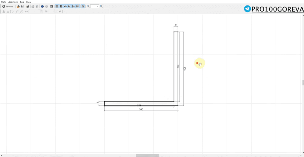This screenshot has width=304, height=157.
Task: Click the bottom 284 dimension label
Action: [139, 105]
